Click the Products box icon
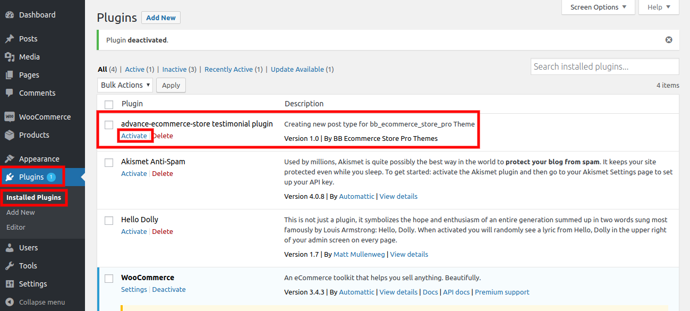This screenshot has width=690, height=311. click(10, 135)
